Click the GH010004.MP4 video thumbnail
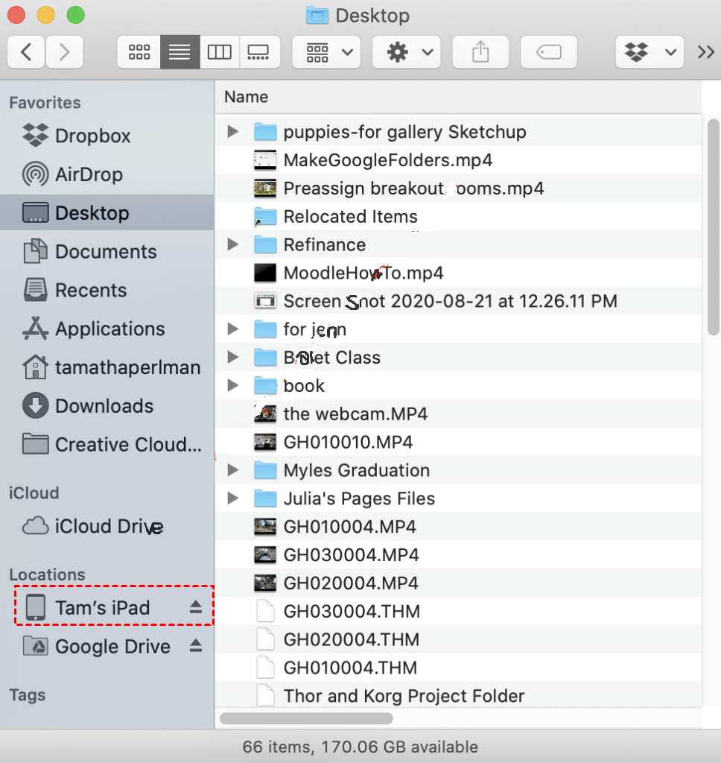The image size is (721, 763). (x=265, y=527)
